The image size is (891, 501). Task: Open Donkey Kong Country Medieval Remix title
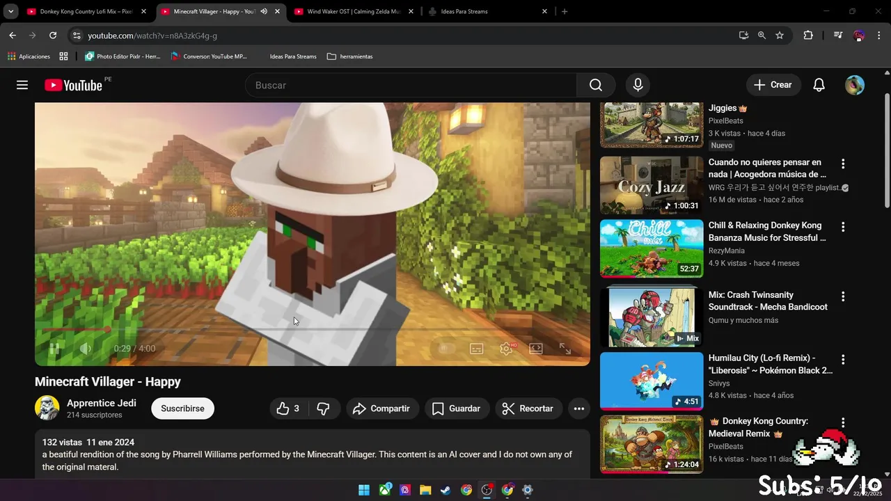click(758, 427)
